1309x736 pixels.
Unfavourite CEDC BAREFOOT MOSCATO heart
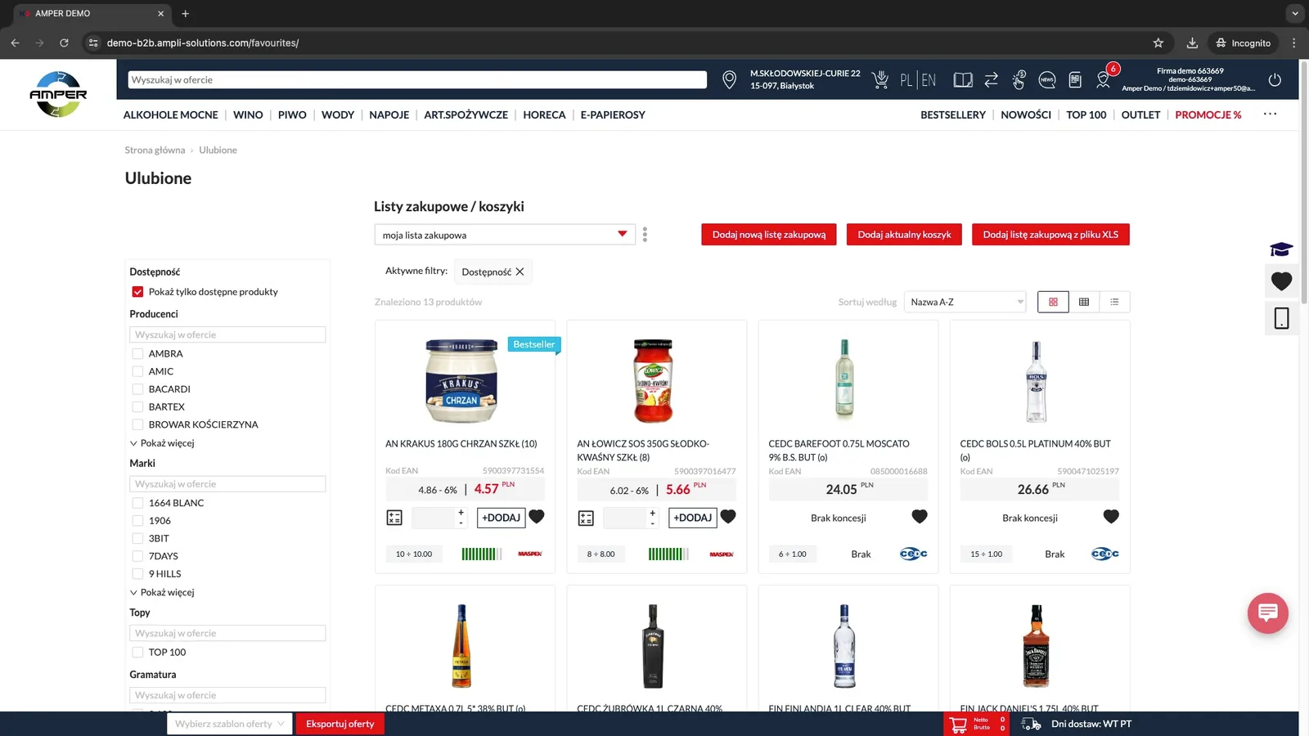[920, 517]
